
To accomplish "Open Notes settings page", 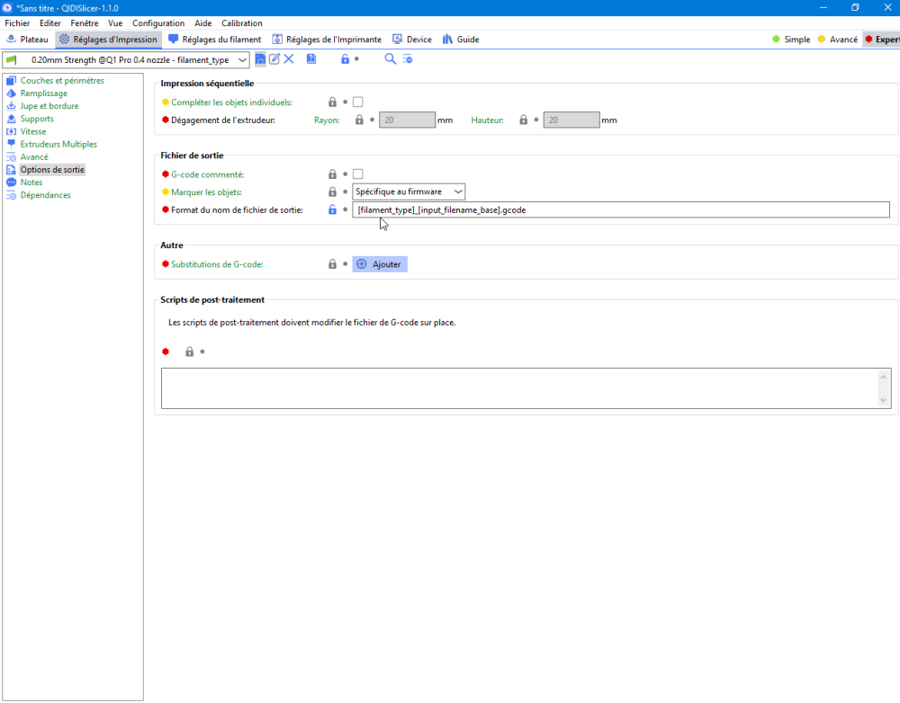I will coord(31,182).
